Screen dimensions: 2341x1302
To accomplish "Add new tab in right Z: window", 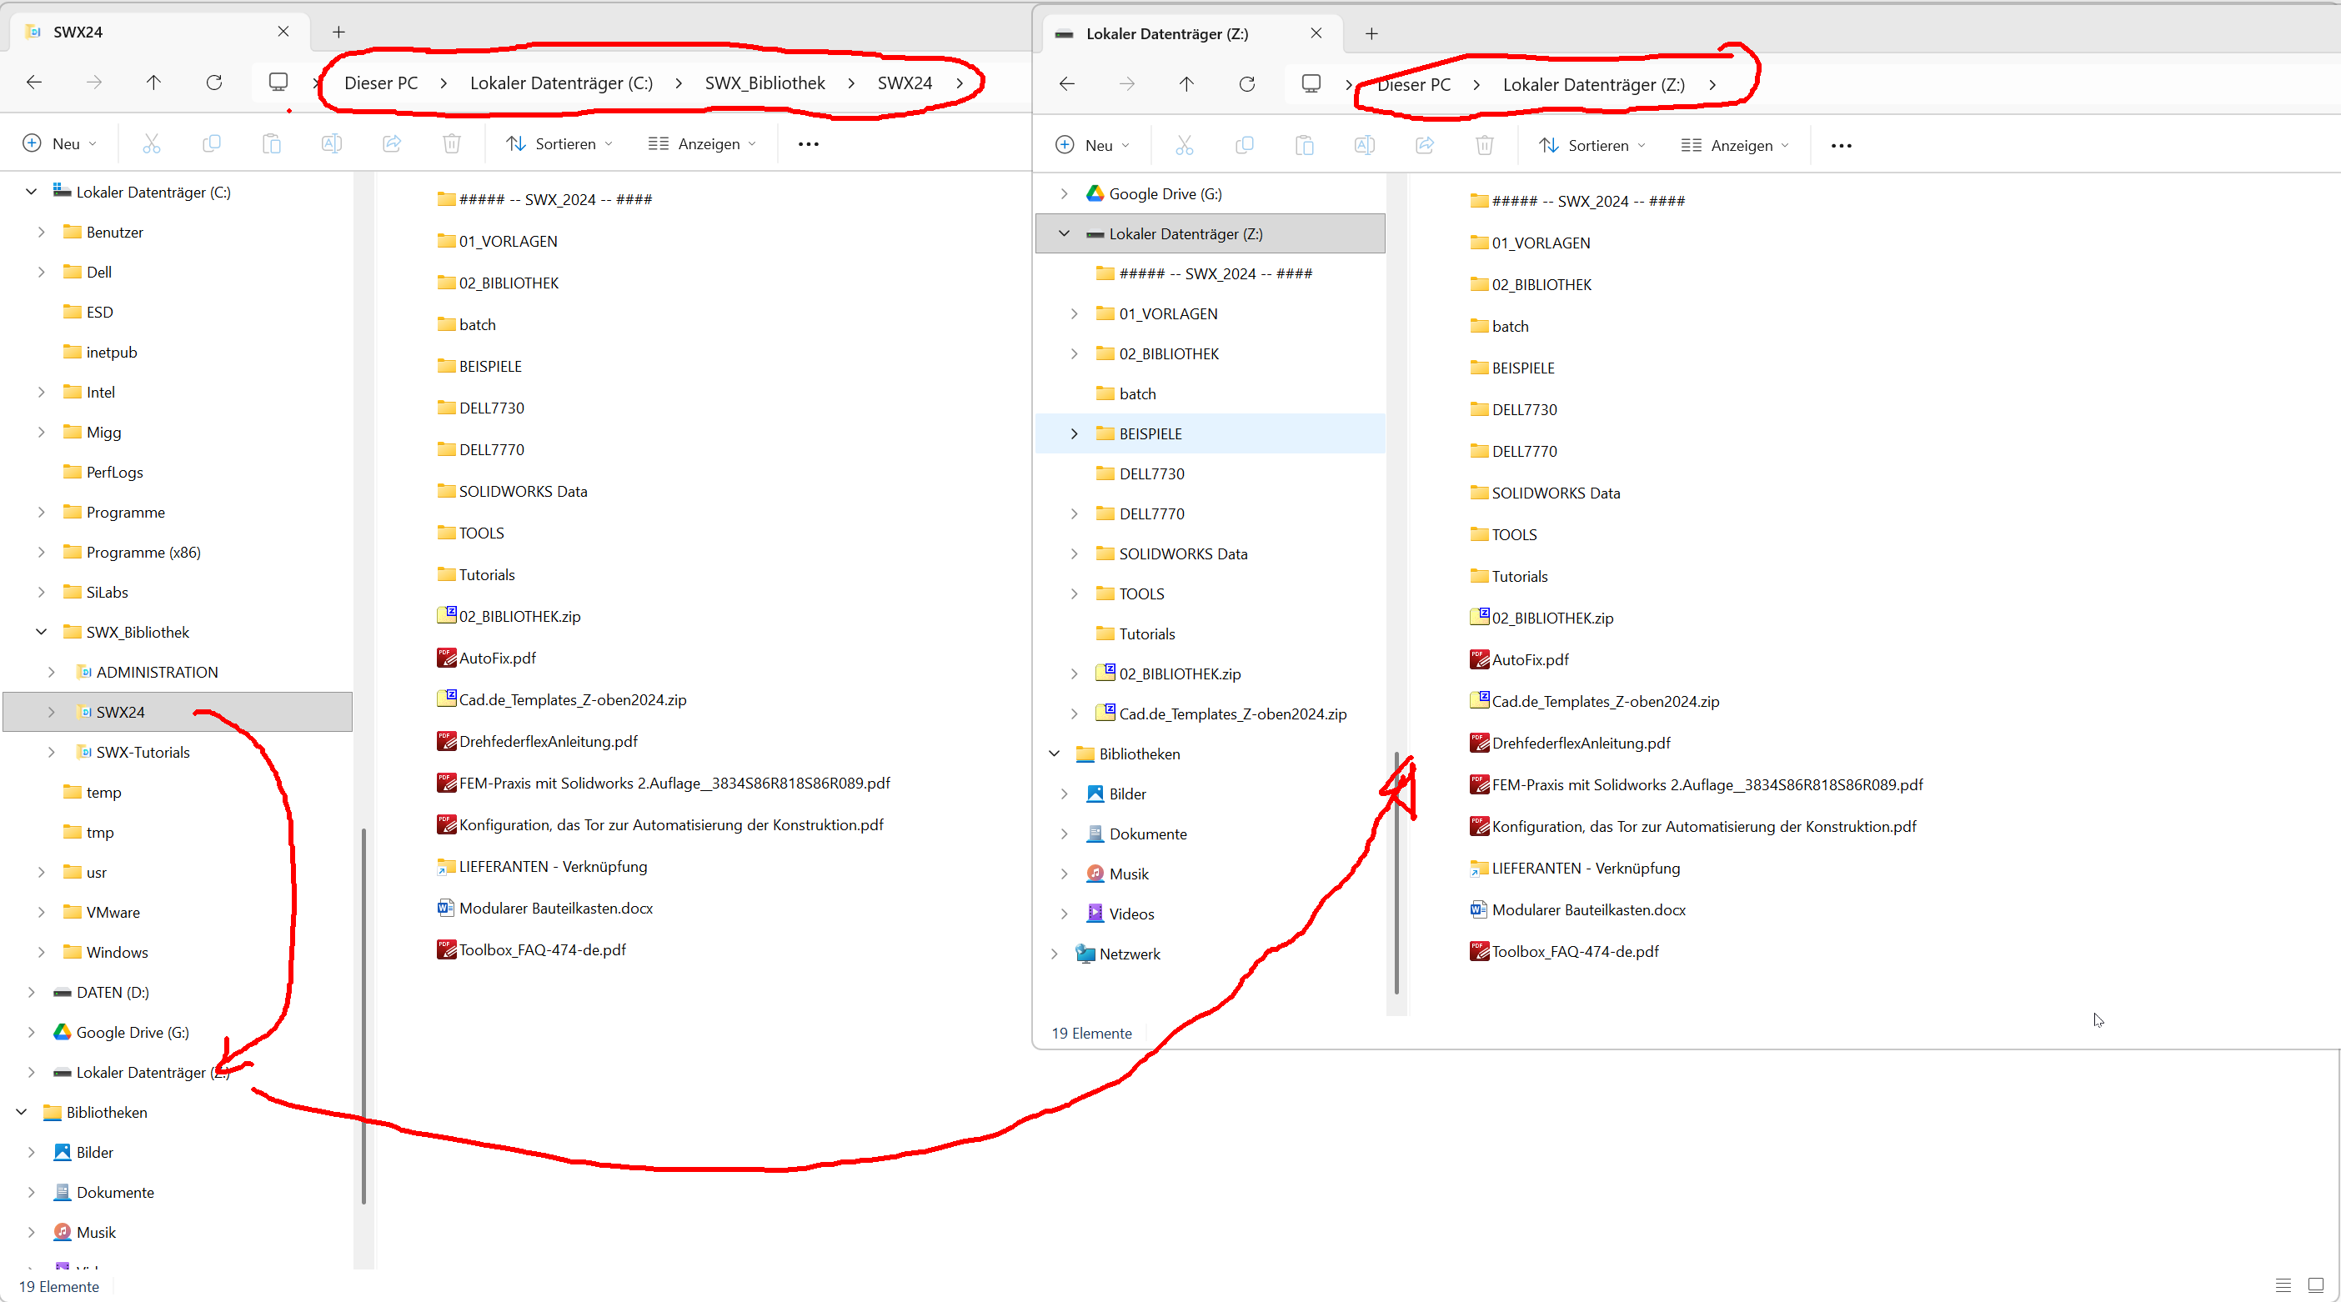I will 1371,33.
